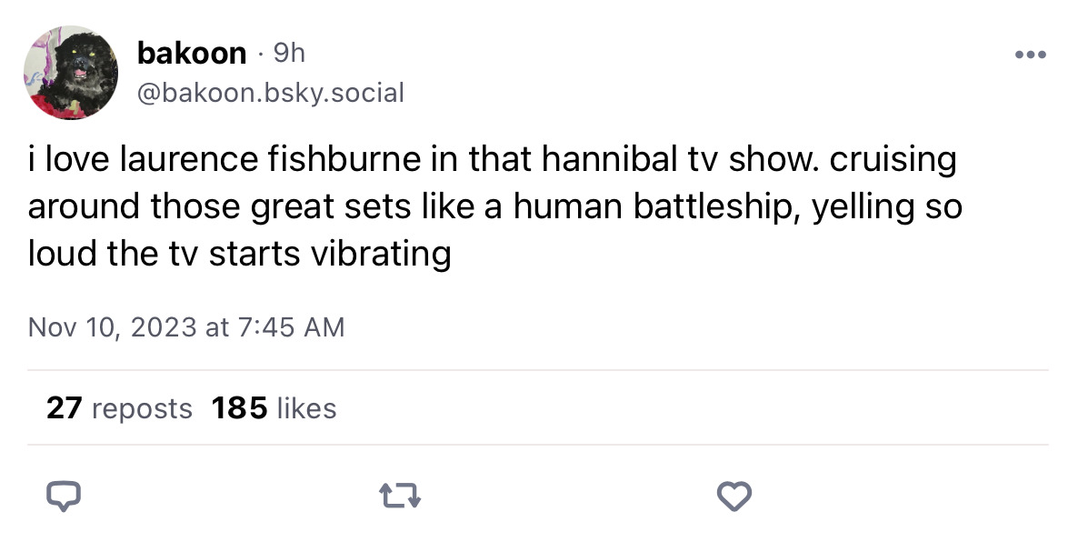Viewport: 1078px width, 542px height.
Task: Open the post options ellipsis menu
Action: pyautogui.click(x=1030, y=54)
